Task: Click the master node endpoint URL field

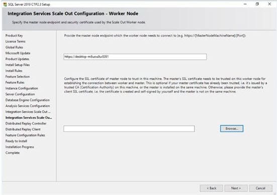Action: point(135,57)
